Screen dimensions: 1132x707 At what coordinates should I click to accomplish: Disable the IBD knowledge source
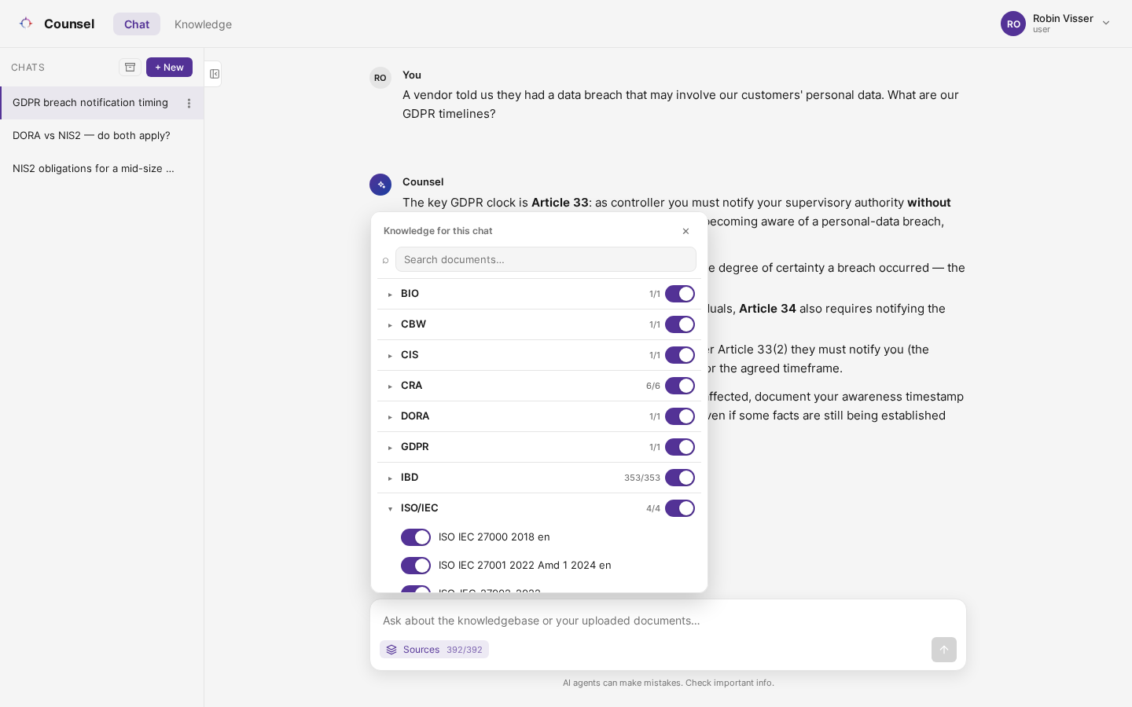pyautogui.click(x=680, y=478)
